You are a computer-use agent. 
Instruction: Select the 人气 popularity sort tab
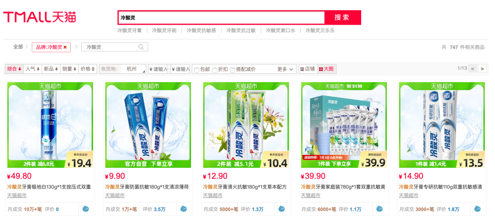point(33,69)
